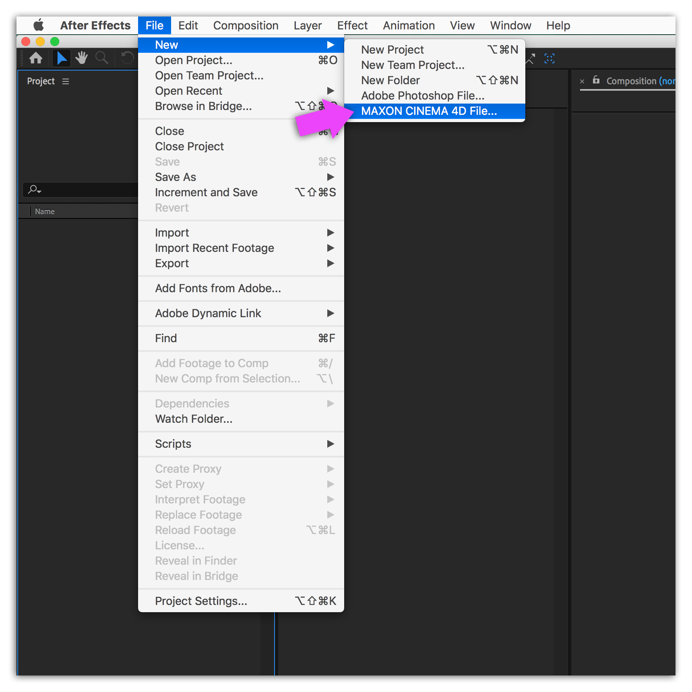
Task: Click the diagonal arrow icon above the viewer
Action: pyautogui.click(x=530, y=59)
